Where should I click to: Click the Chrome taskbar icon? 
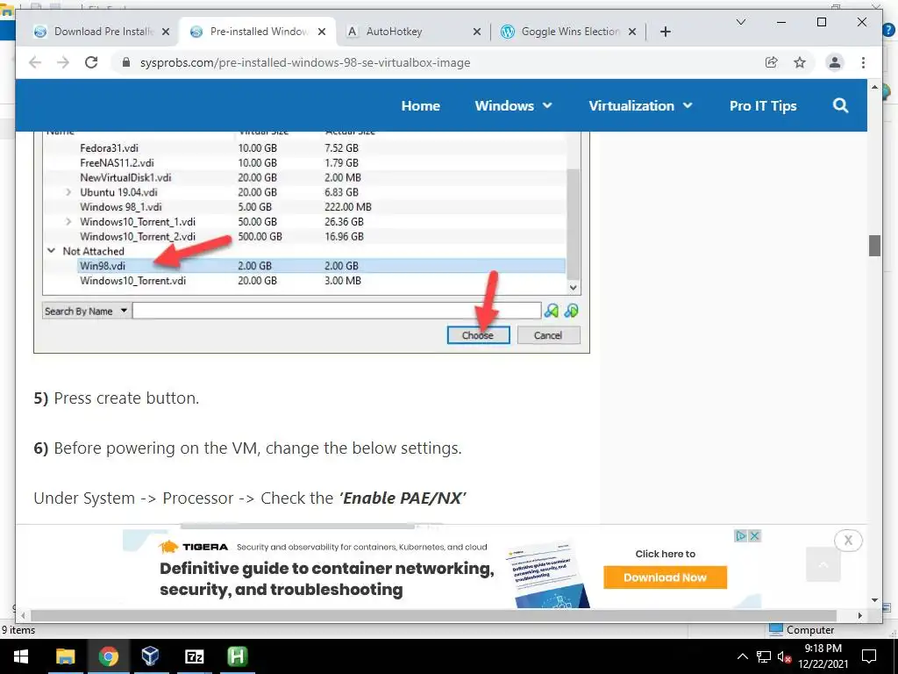[108, 656]
